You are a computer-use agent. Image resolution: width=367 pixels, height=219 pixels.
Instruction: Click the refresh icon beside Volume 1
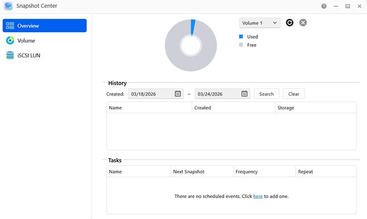coord(290,23)
